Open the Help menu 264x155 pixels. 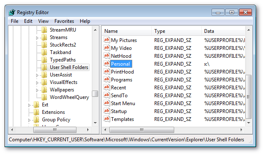85,21
